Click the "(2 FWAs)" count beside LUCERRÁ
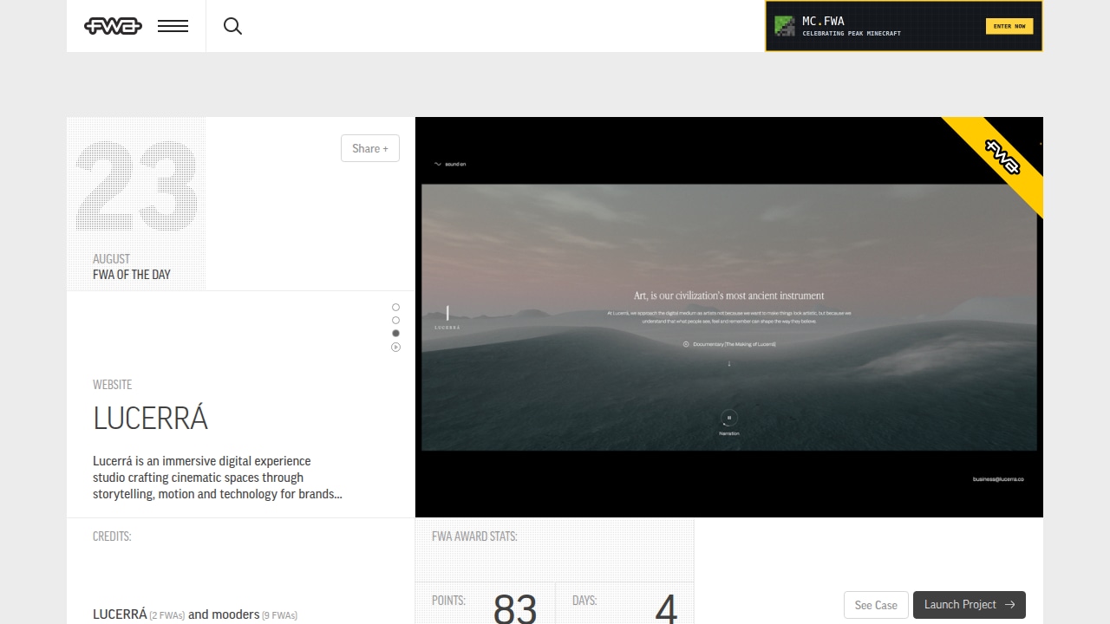Viewport: 1110px width, 624px height. pos(167,615)
